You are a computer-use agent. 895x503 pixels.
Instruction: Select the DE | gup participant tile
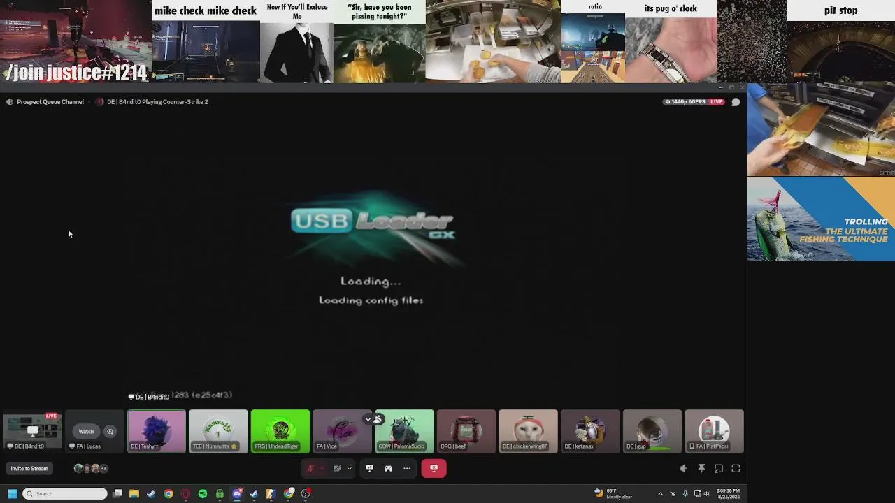[x=652, y=431]
